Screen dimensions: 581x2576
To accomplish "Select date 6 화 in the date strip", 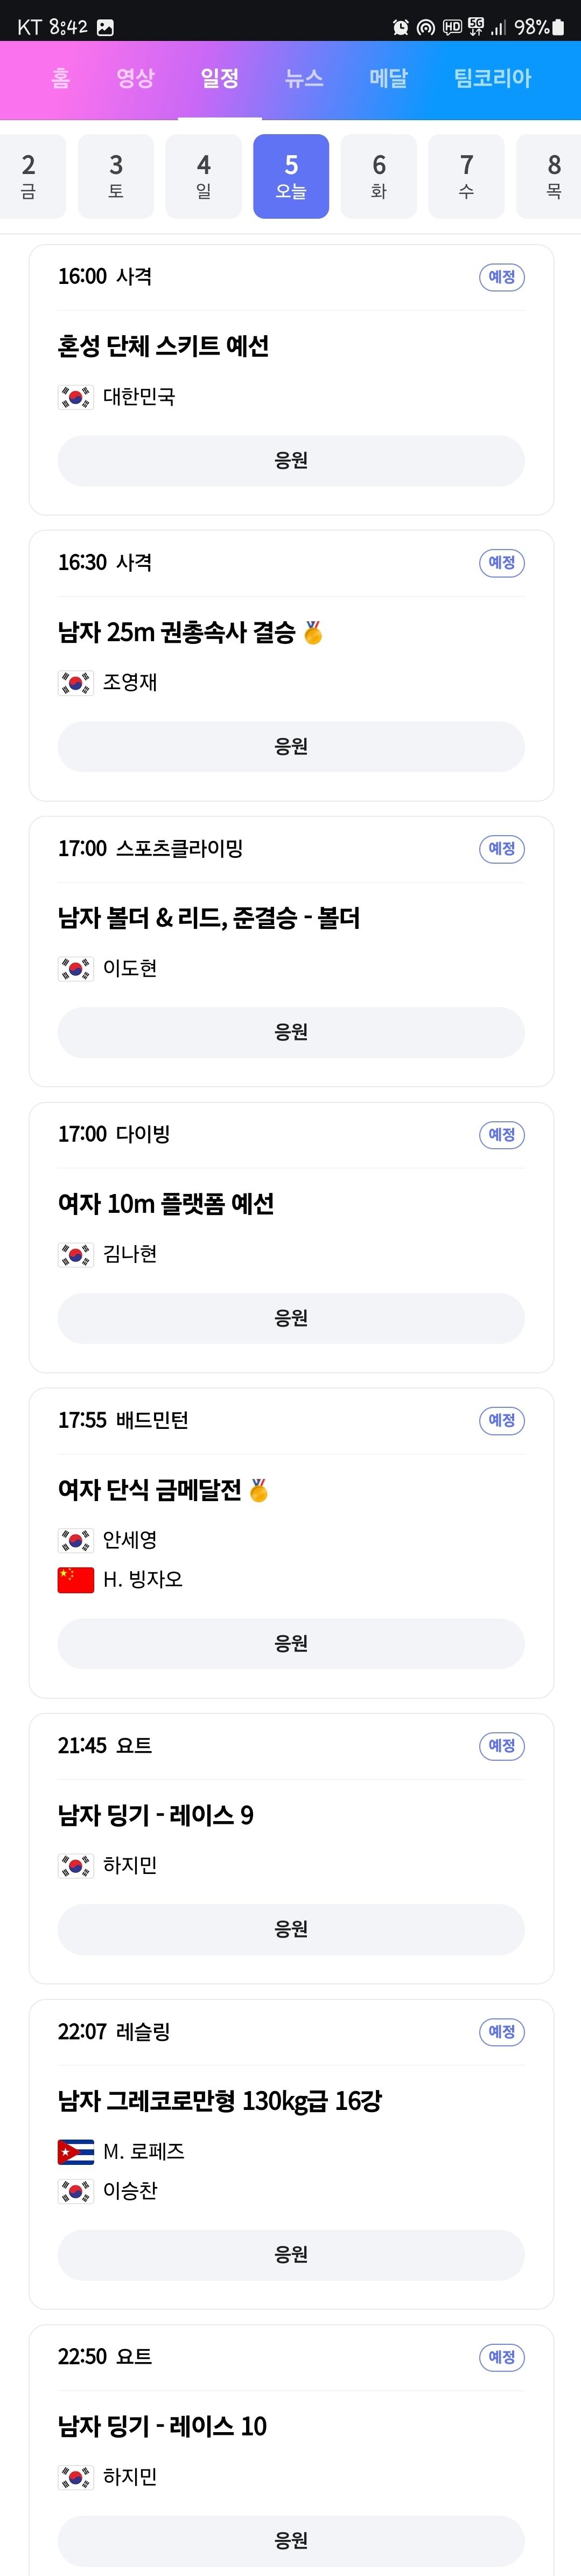I will 379,176.
